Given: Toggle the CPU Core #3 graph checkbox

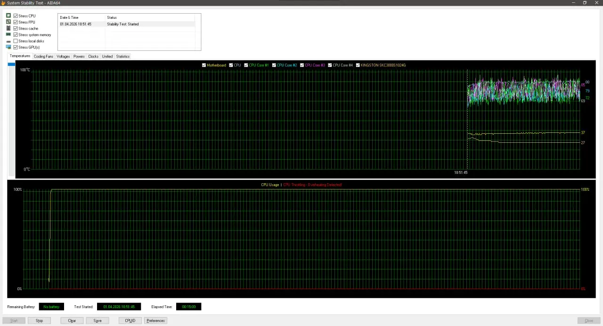Looking at the screenshot, I should (302, 65).
